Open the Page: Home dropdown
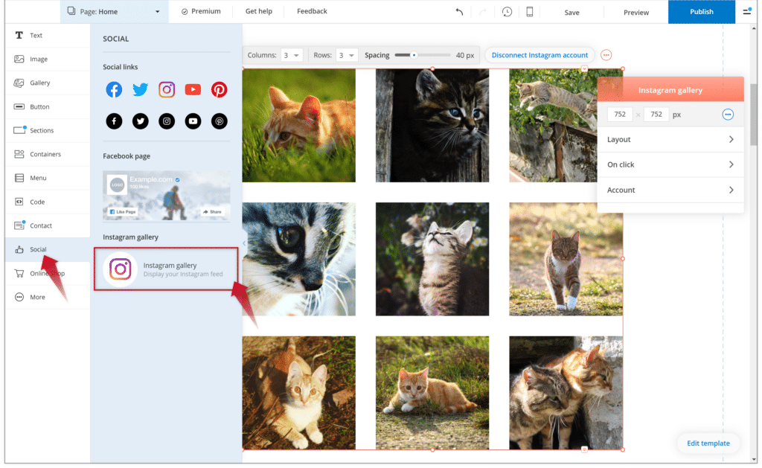 pos(114,12)
